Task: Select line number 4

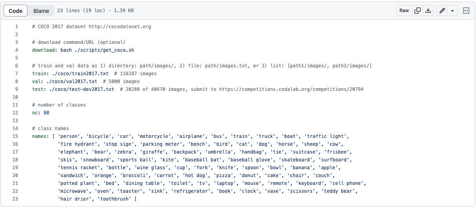Action: click(x=16, y=50)
